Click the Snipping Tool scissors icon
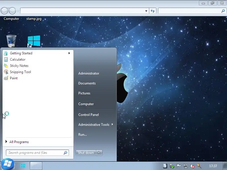This screenshot has width=227, height=170. point(6,72)
